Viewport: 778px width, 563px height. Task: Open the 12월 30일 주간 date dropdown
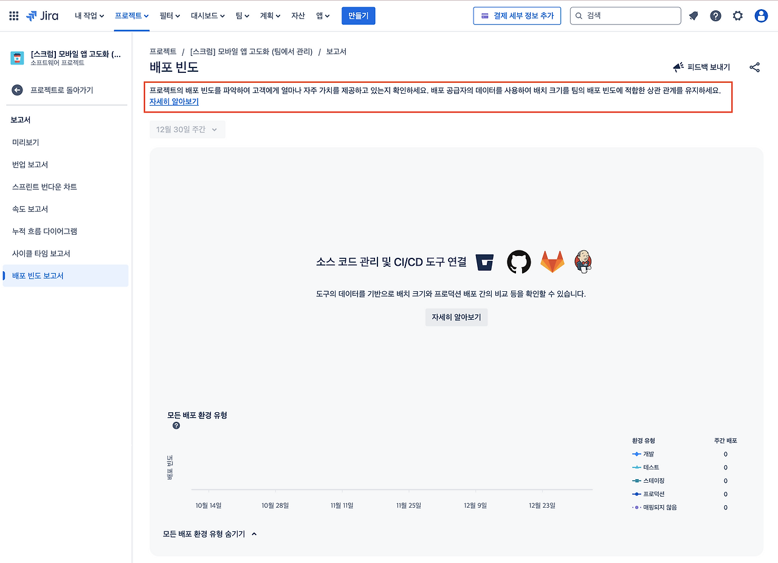tap(187, 129)
